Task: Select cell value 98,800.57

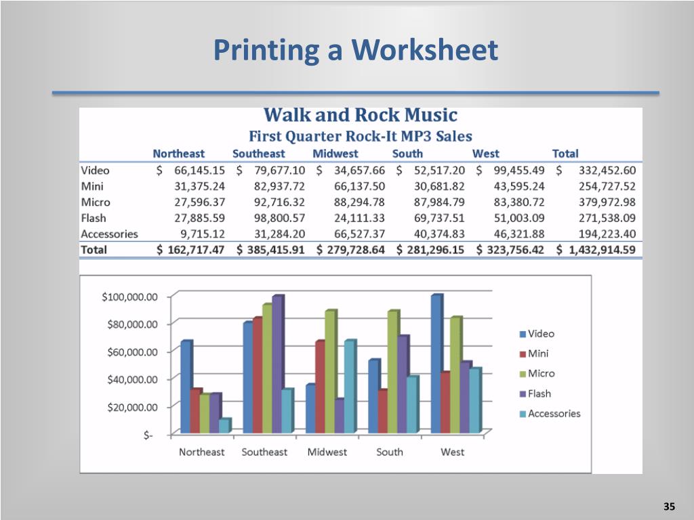Action: [279, 218]
